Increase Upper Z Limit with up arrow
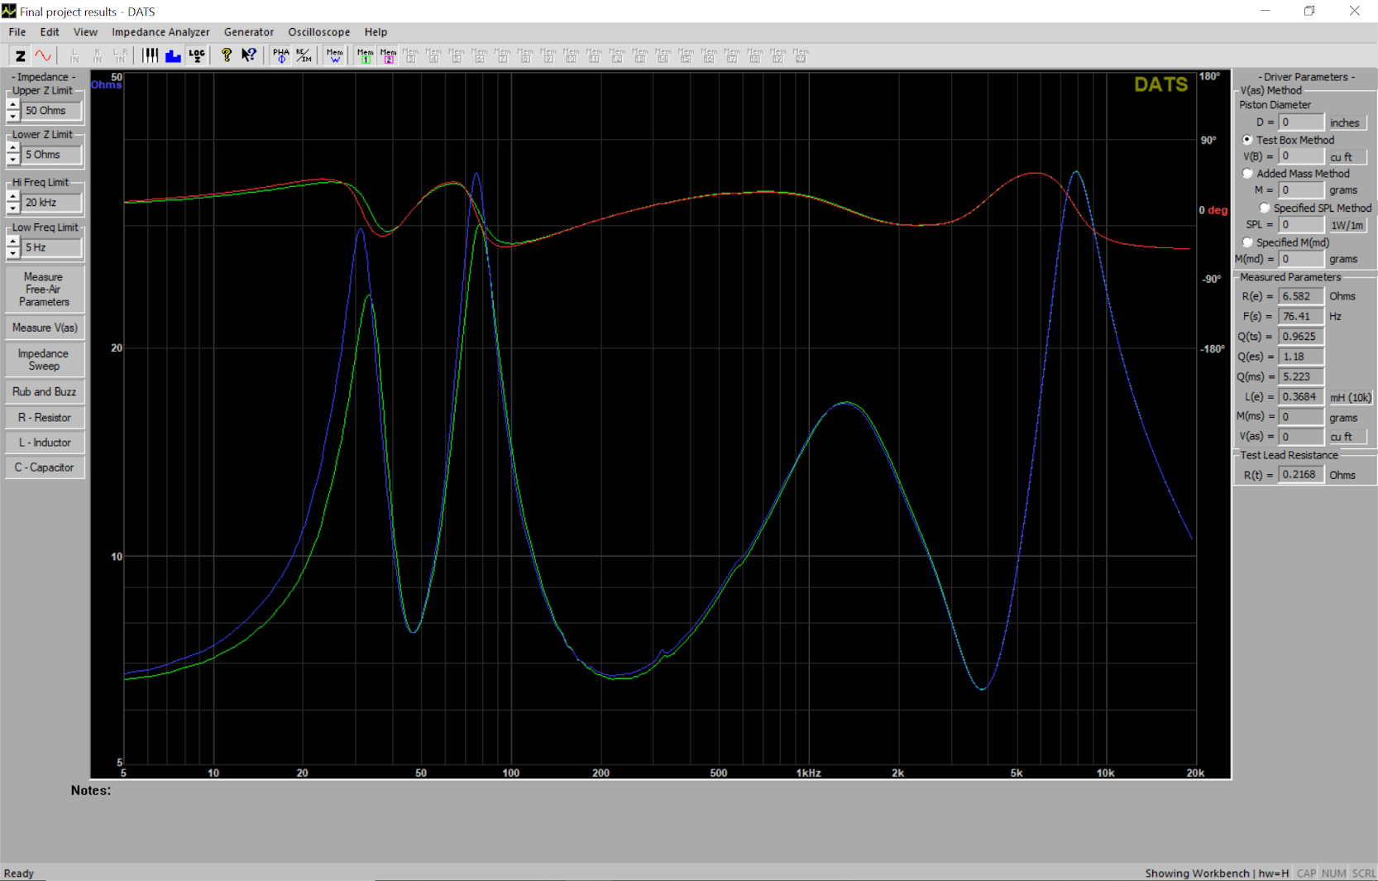The width and height of the screenshot is (1378, 881). (13, 105)
